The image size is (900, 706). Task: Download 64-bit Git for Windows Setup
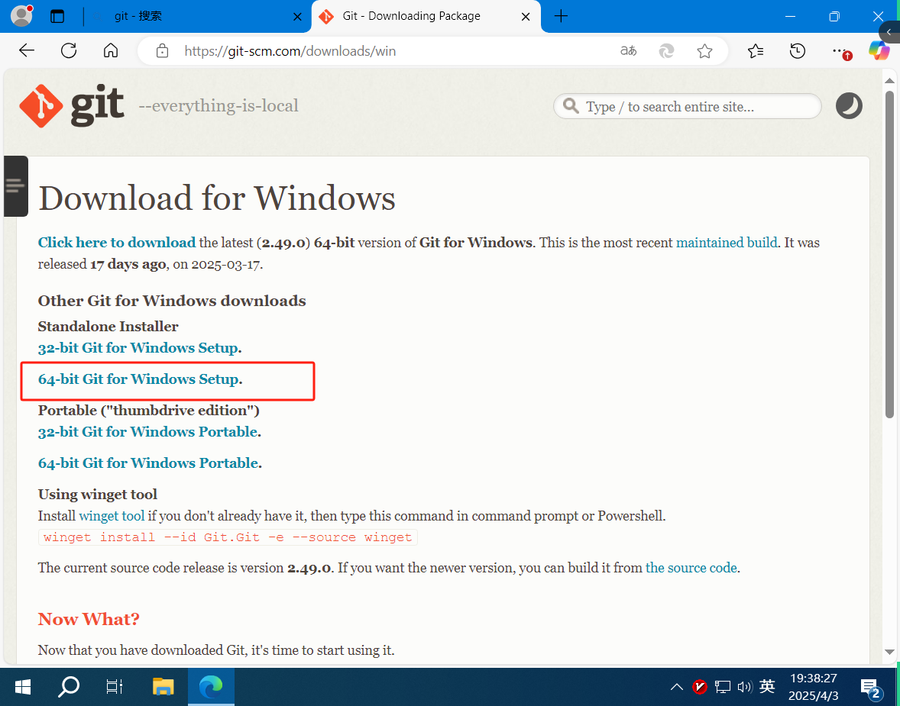[138, 379]
